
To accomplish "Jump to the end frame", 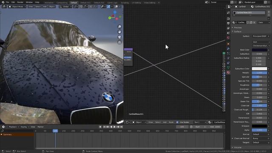I will (x=122, y=127).
